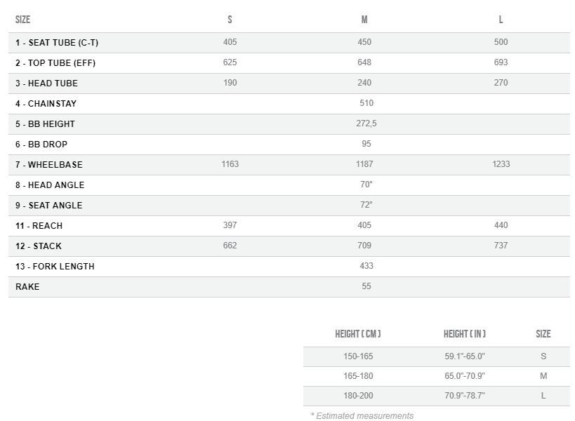Click the Reach value 397 for S
This screenshot has height=421, width=575.
click(x=230, y=225)
